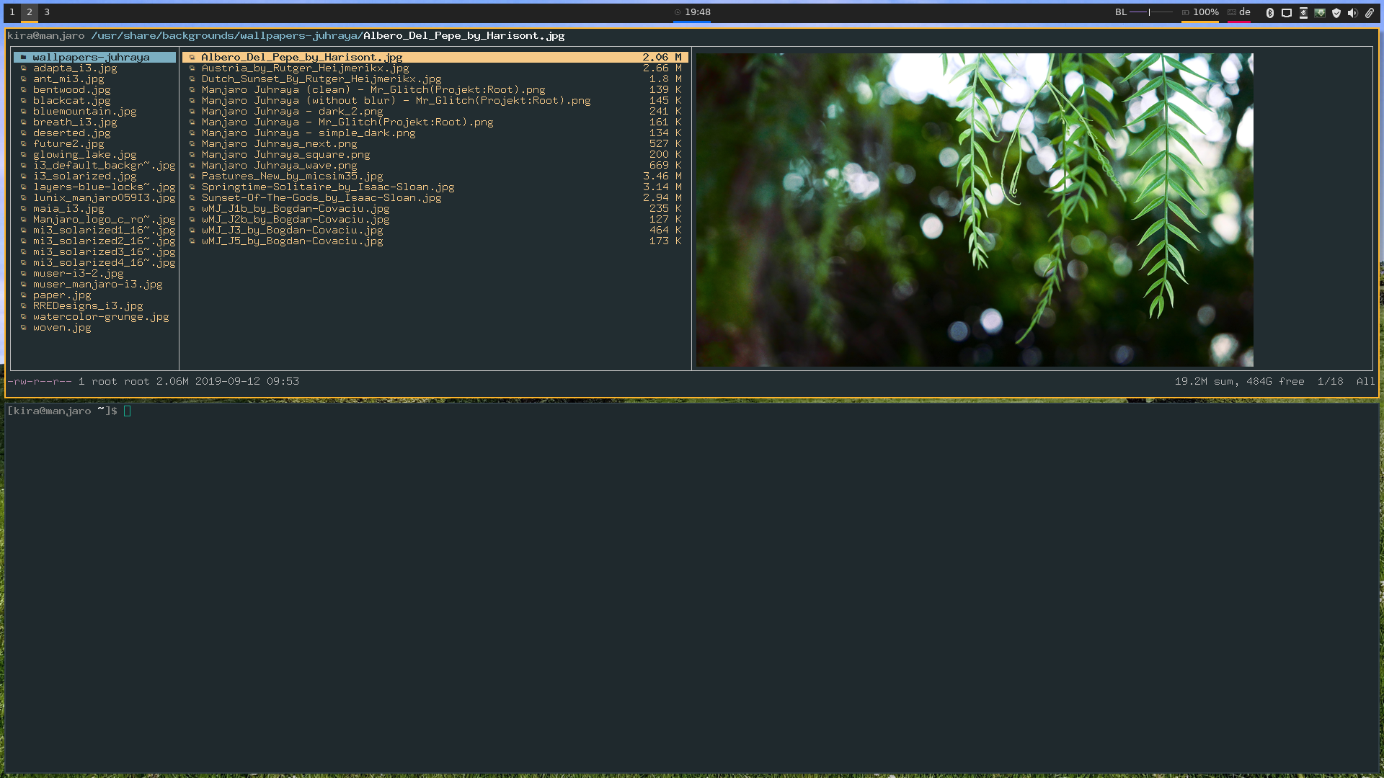The width and height of the screenshot is (1384, 778).
Task: Open clipboard manager via paperclip tray icon
Action: pos(1370,12)
